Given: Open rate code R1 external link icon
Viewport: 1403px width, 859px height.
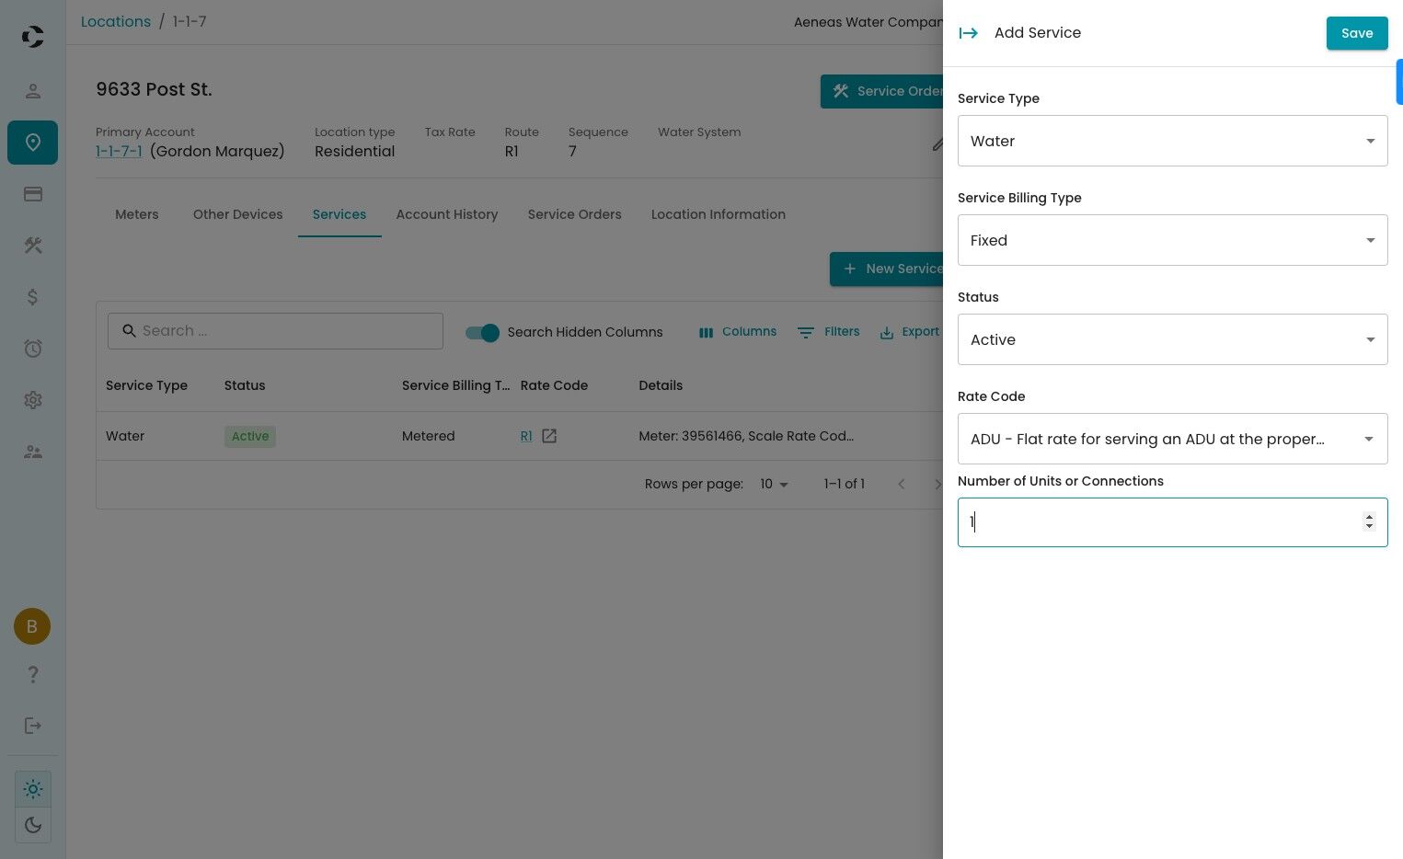Looking at the screenshot, I should (x=549, y=436).
